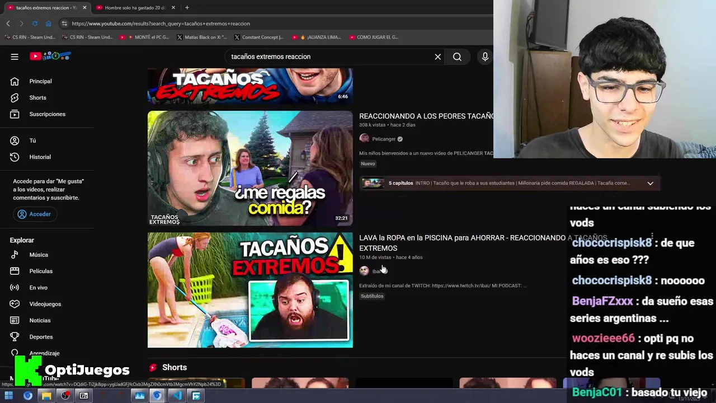Expand the '5 capítulos' chevron
Screen dimensions: 716x403
(x=650, y=183)
